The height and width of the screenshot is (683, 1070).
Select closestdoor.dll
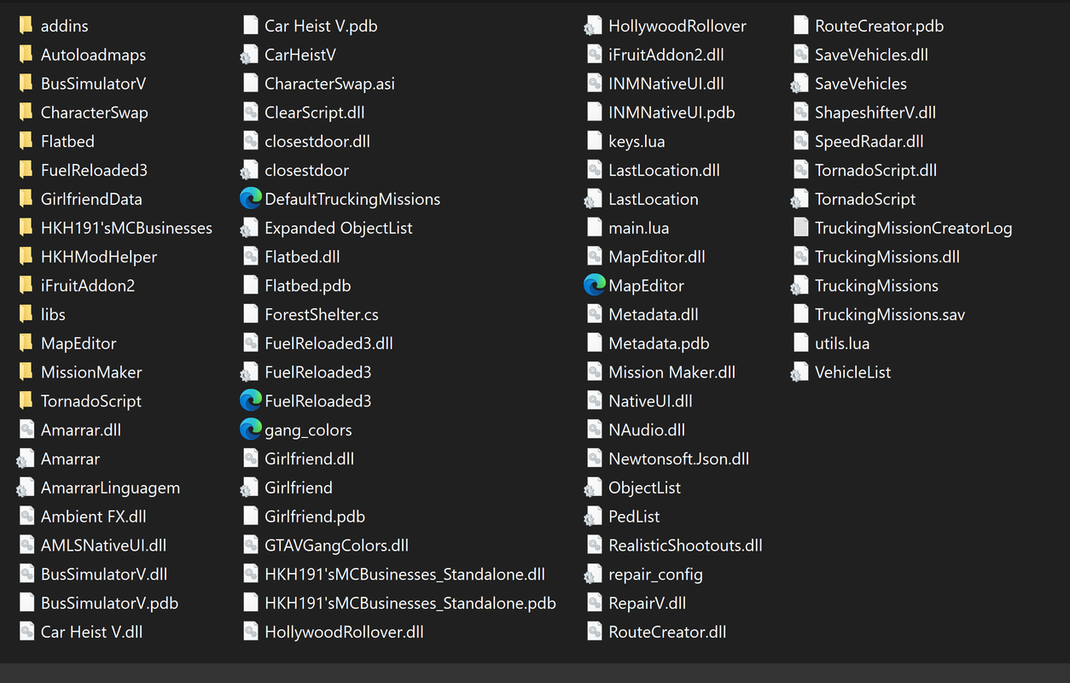coord(306,141)
